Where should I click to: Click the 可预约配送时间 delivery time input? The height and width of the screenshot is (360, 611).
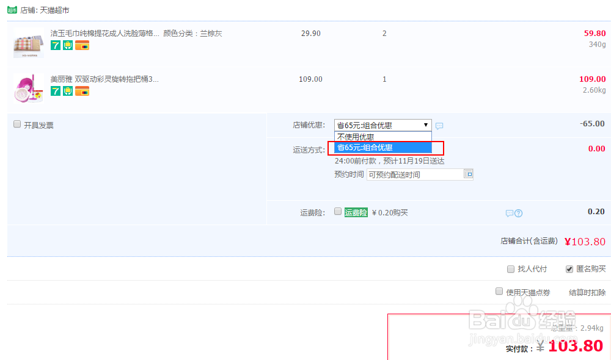coord(415,175)
